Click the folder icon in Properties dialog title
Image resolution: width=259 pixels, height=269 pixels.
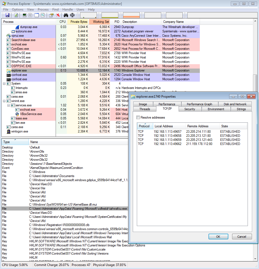pyautogui.click(x=133, y=97)
